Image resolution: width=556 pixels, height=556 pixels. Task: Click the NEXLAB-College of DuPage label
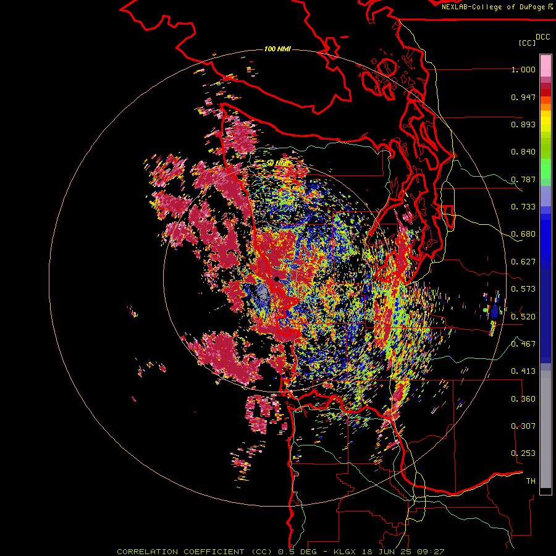coord(493,7)
